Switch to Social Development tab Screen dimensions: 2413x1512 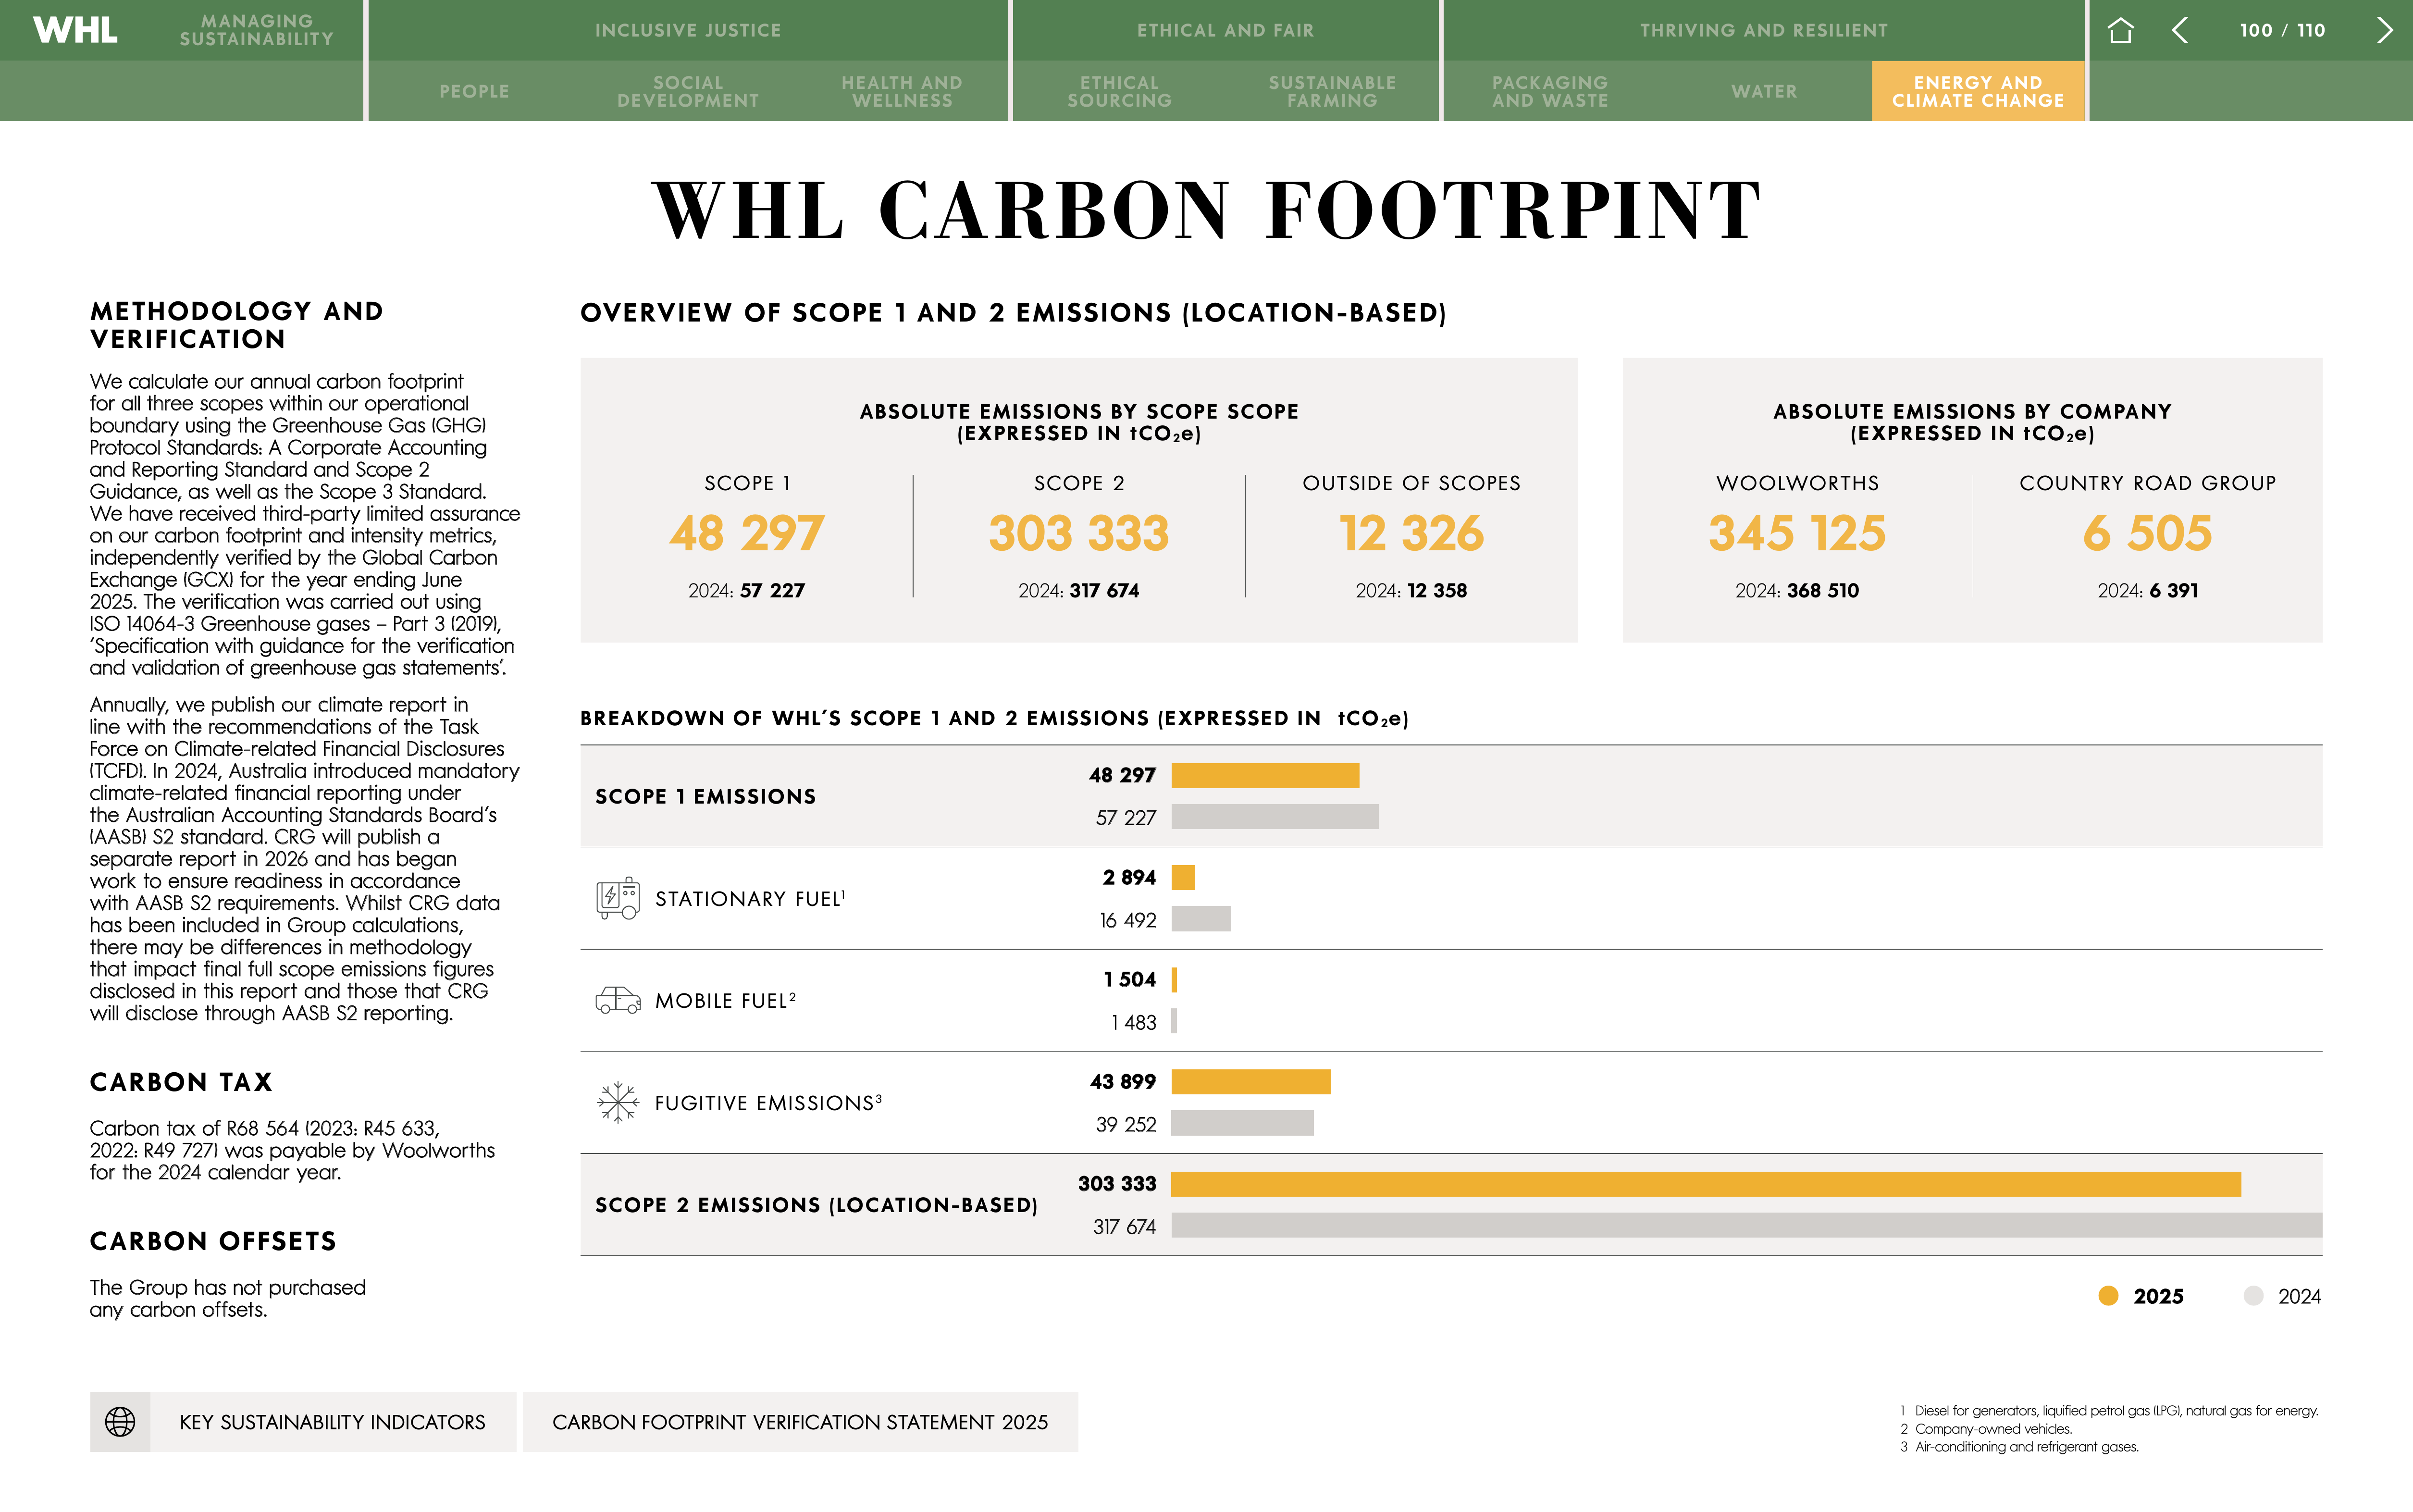[688, 91]
